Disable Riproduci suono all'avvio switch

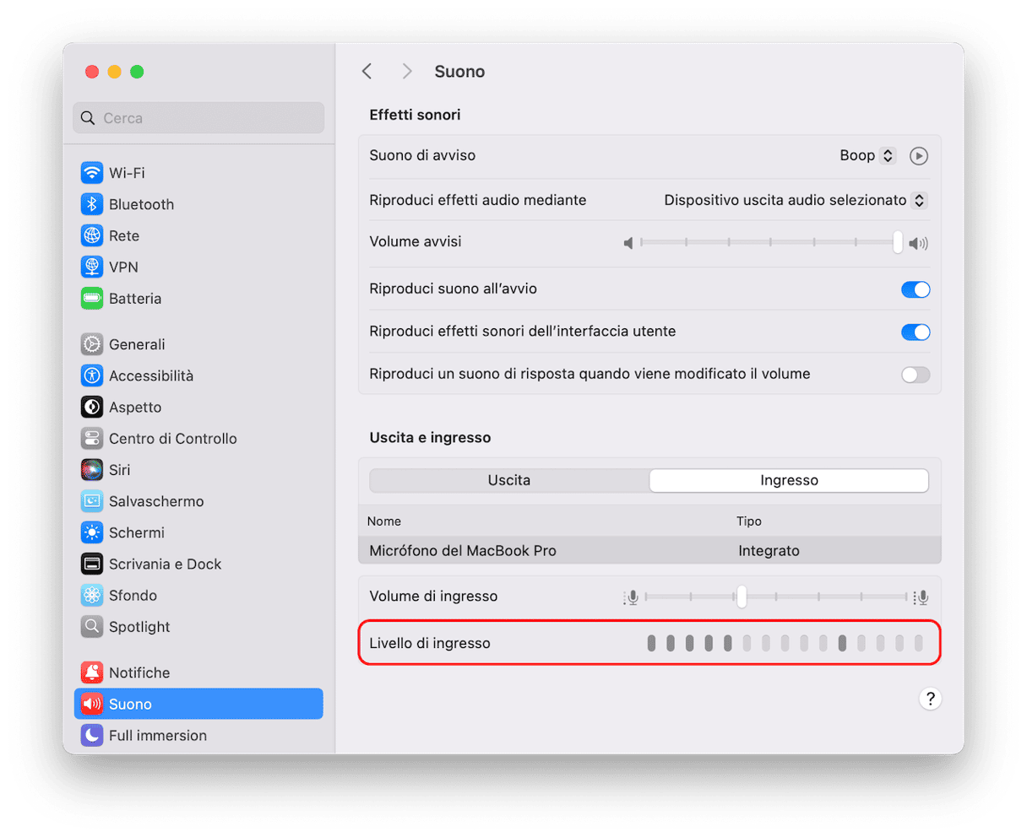(x=916, y=289)
